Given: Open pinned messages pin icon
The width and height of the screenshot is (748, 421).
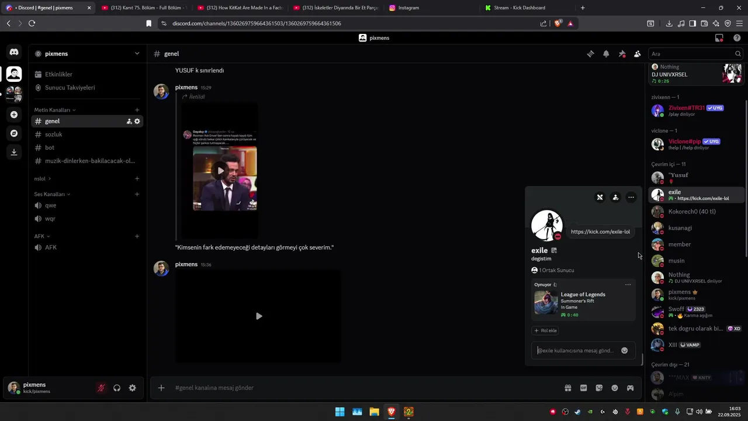Looking at the screenshot, I should coord(622,54).
